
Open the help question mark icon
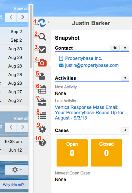pyautogui.click(x=42, y=142)
